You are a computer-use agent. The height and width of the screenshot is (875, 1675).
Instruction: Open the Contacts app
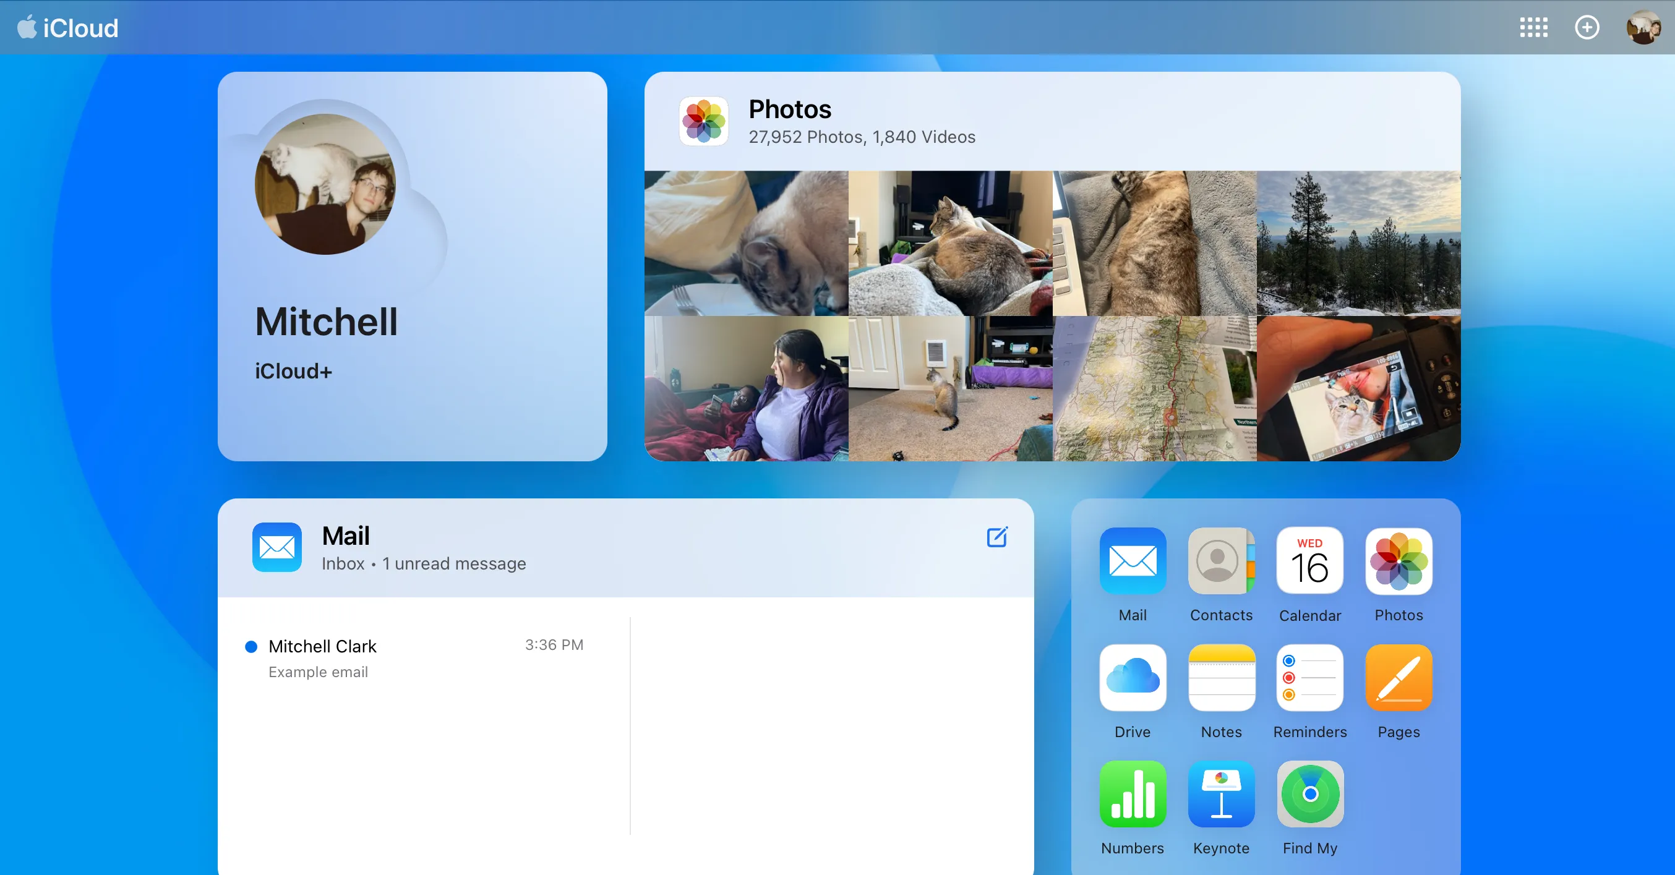(1221, 560)
